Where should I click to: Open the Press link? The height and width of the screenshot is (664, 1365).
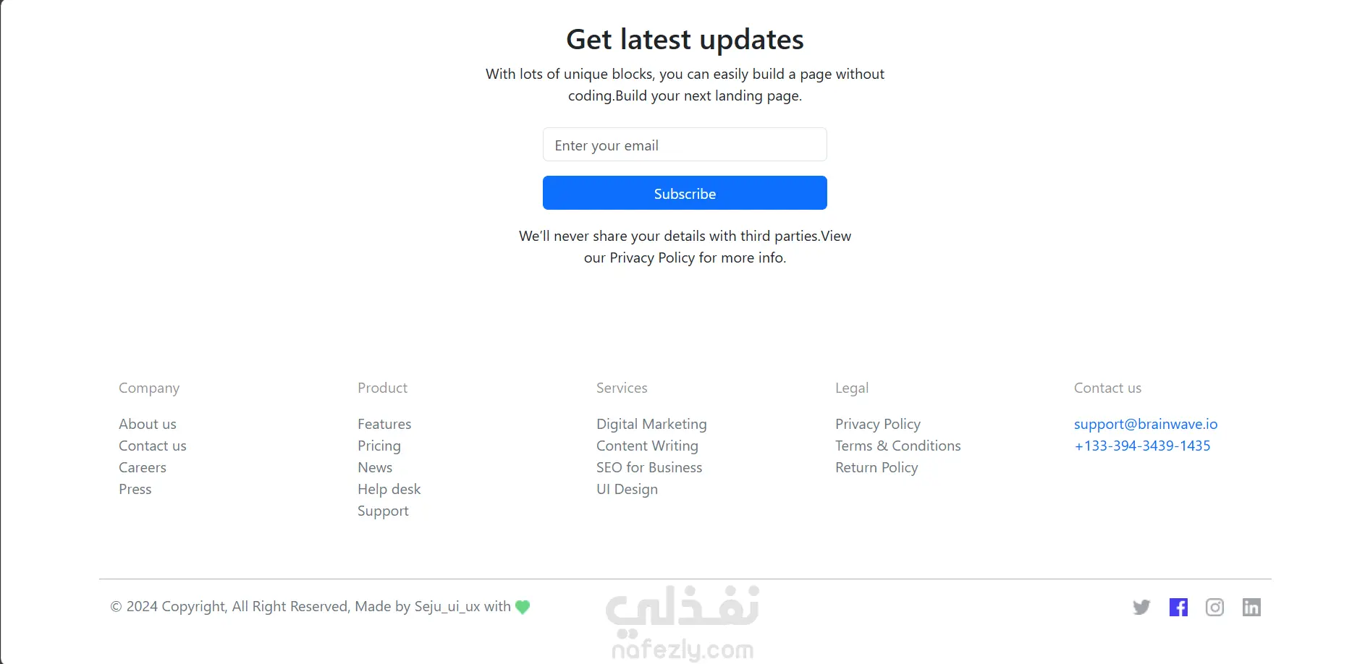[135, 489]
